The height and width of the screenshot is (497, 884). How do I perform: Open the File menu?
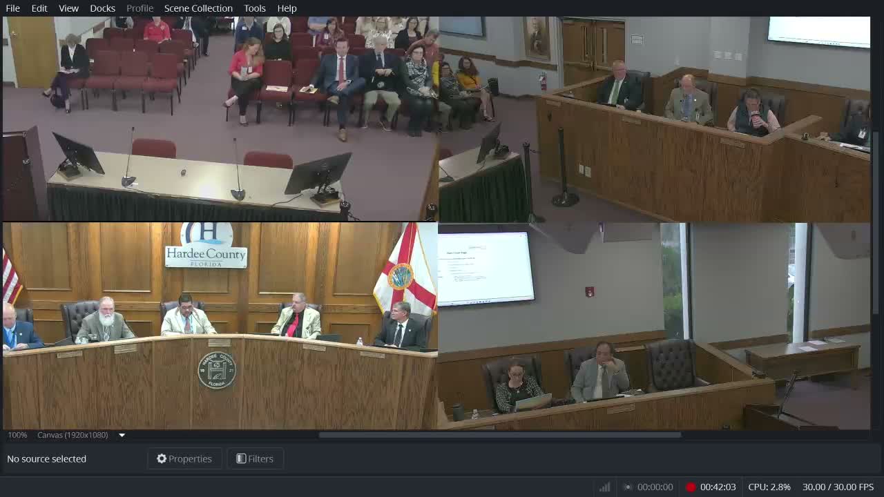[12, 8]
